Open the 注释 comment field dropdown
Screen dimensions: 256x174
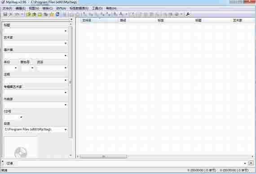coord(66,80)
